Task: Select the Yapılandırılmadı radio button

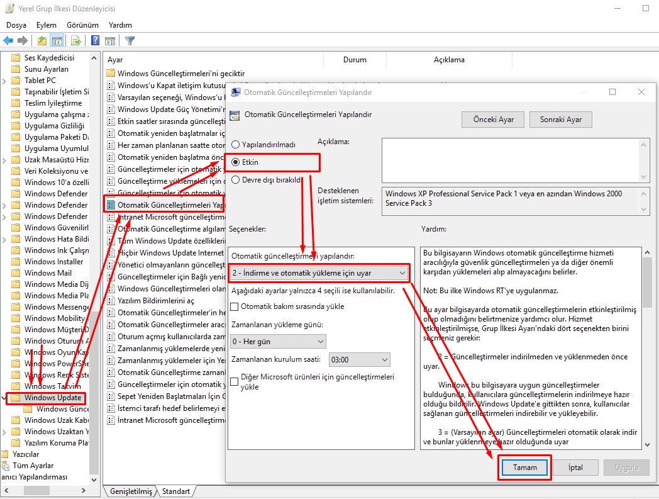Action: 236,145
